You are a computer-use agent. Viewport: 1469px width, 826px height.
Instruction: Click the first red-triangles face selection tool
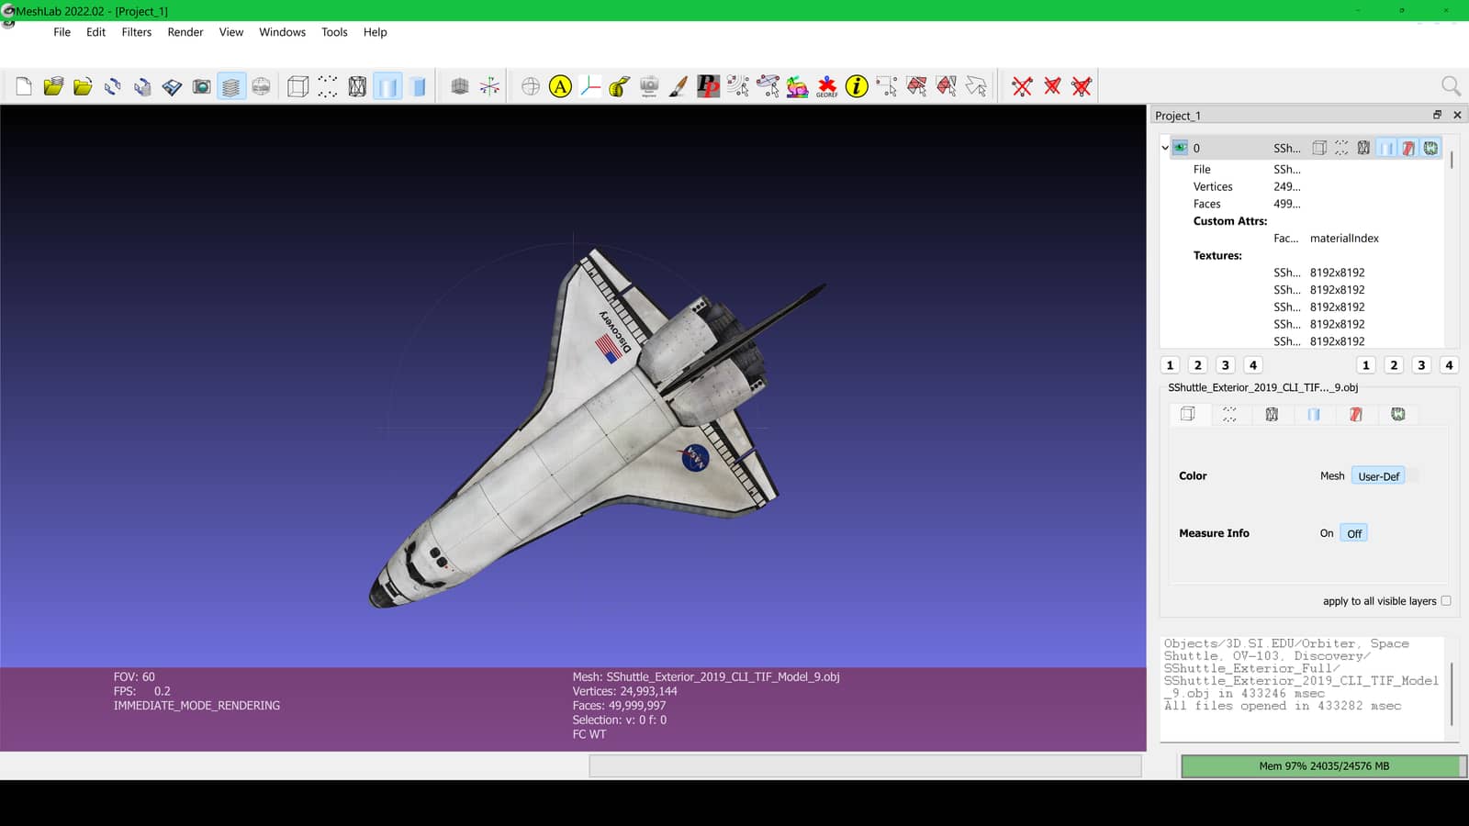coord(916,86)
